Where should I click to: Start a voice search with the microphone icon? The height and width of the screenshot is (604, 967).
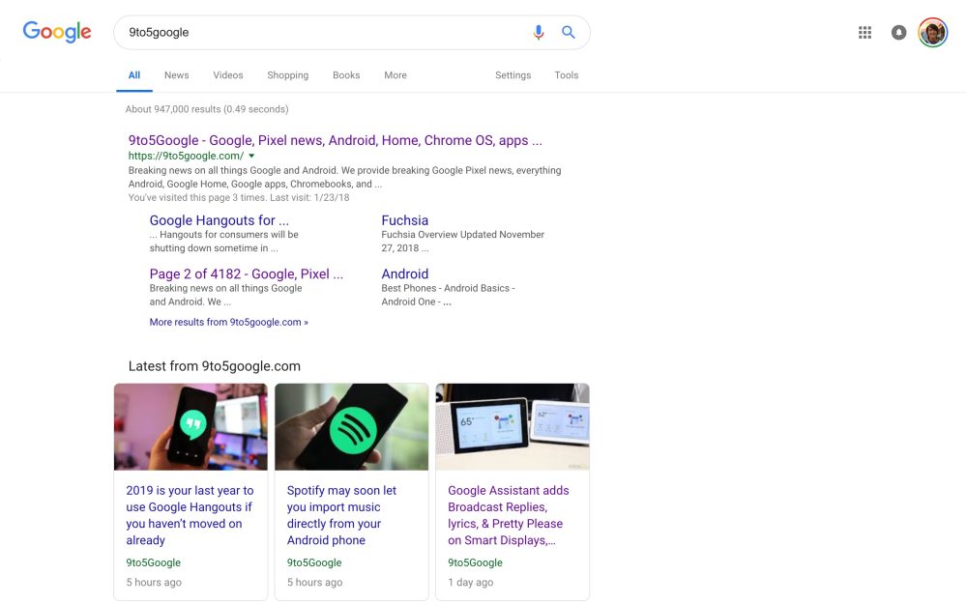[x=539, y=32]
